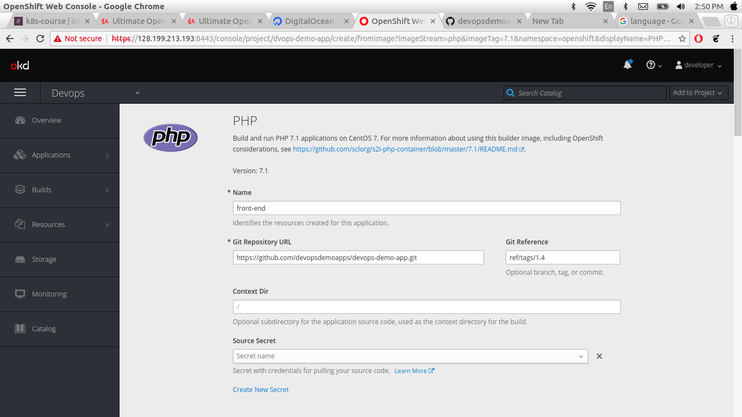Open the Applications sidebar menu
The width and height of the screenshot is (742, 417).
(x=59, y=155)
